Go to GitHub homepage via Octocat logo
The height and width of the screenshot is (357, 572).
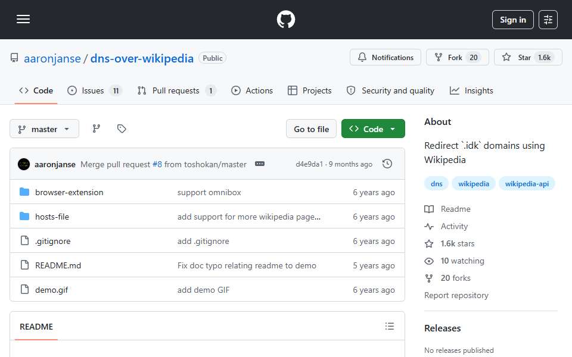(285, 19)
